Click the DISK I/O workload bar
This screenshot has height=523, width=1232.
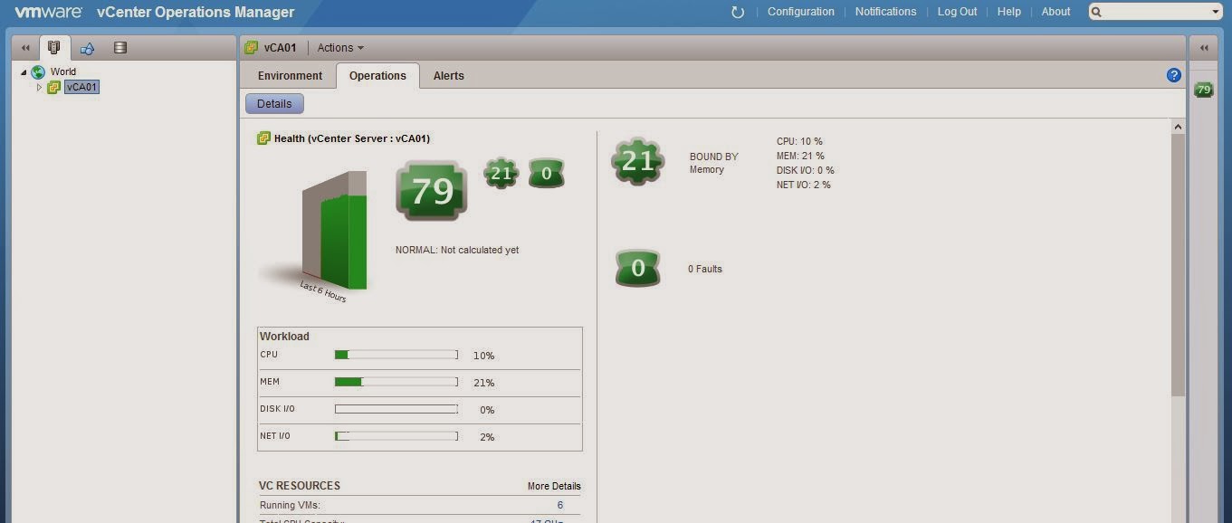(396, 409)
